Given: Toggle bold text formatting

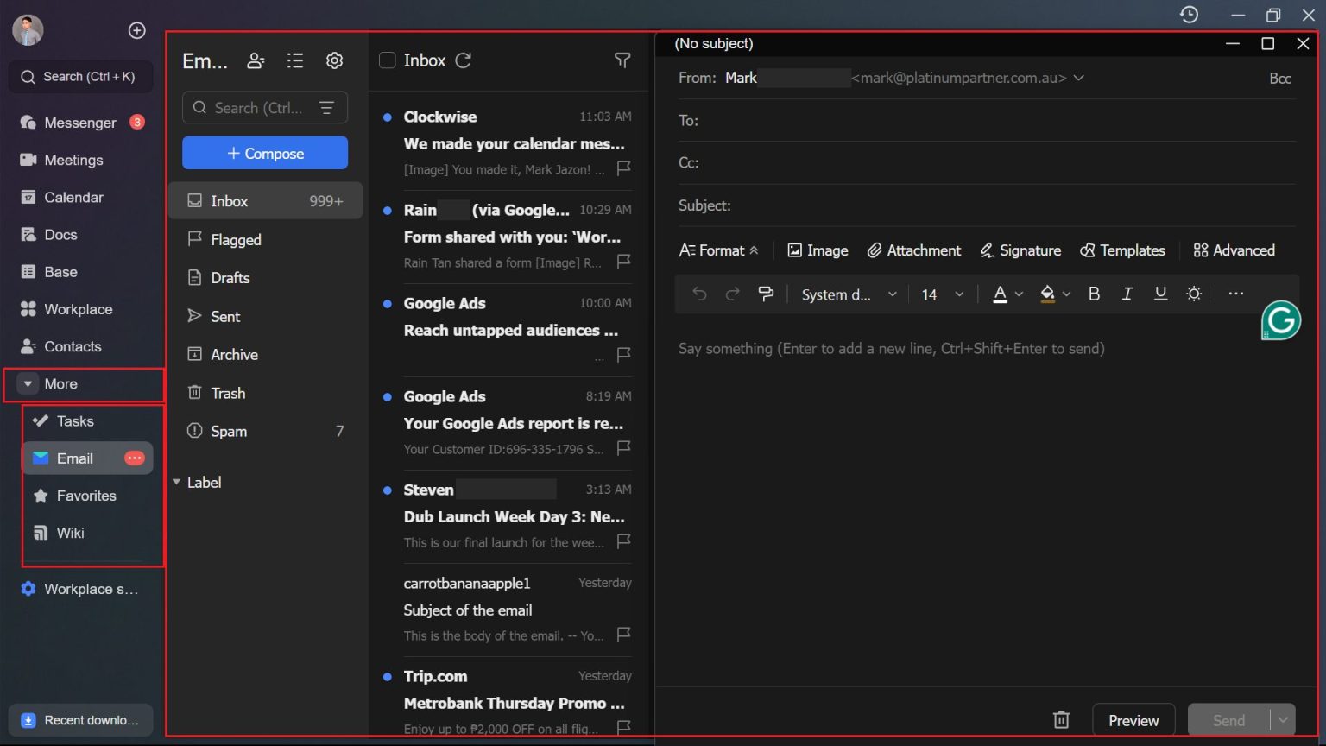Looking at the screenshot, I should pos(1094,294).
